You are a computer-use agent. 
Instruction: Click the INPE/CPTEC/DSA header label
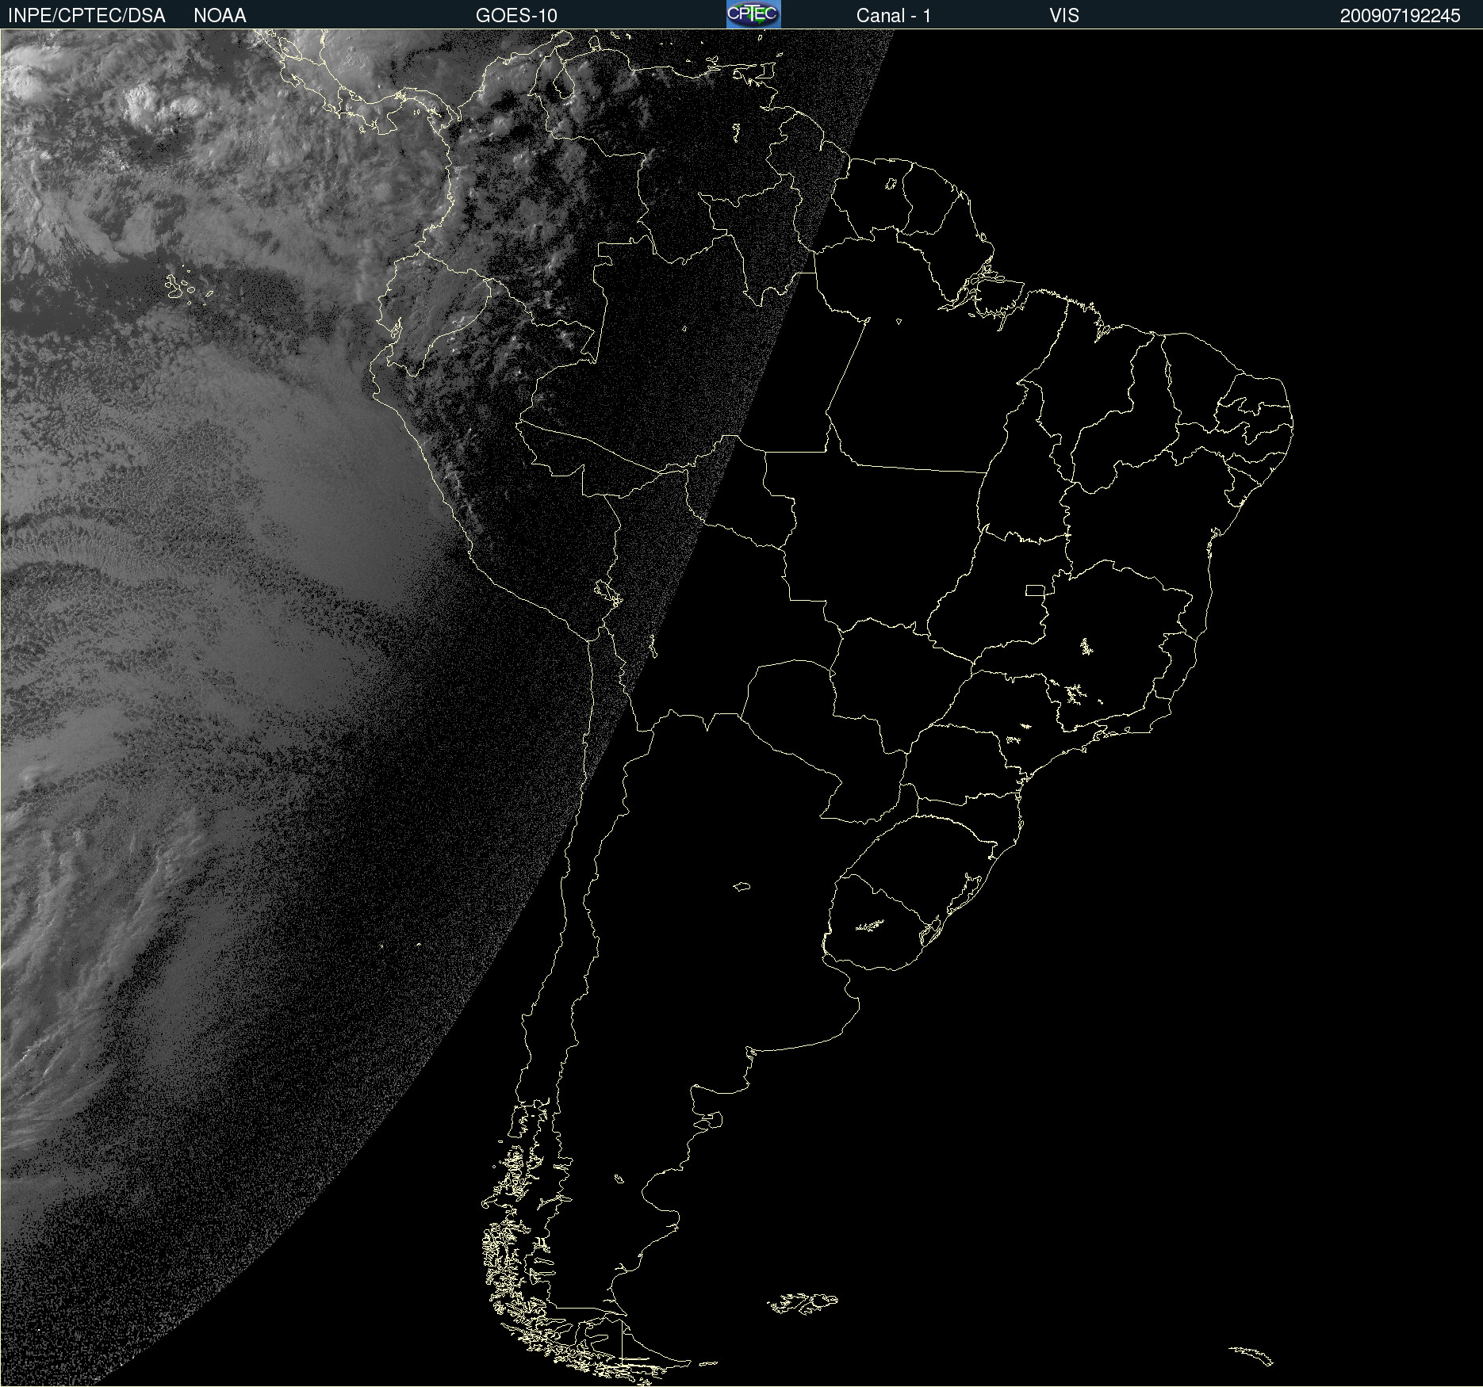(x=86, y=16)
